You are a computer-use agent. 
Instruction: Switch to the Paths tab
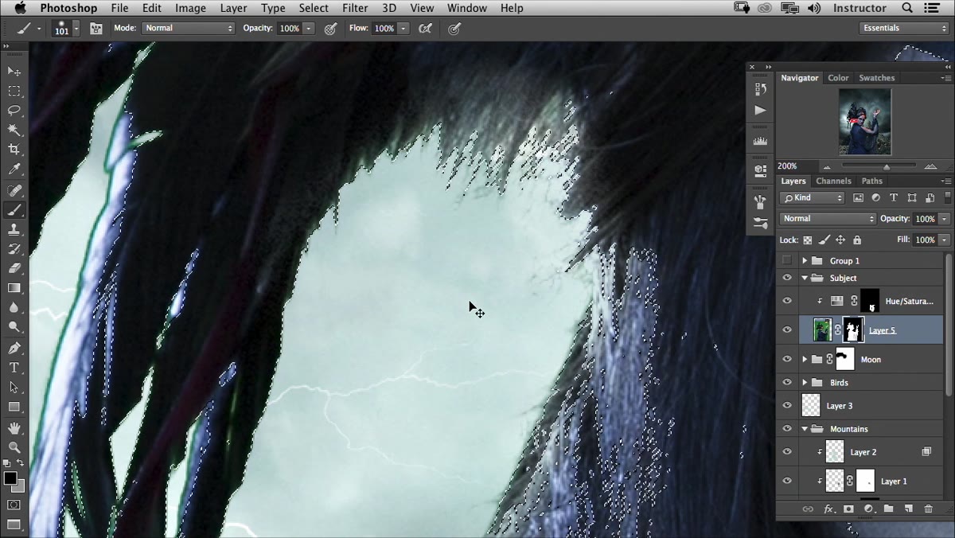(871, 181)
